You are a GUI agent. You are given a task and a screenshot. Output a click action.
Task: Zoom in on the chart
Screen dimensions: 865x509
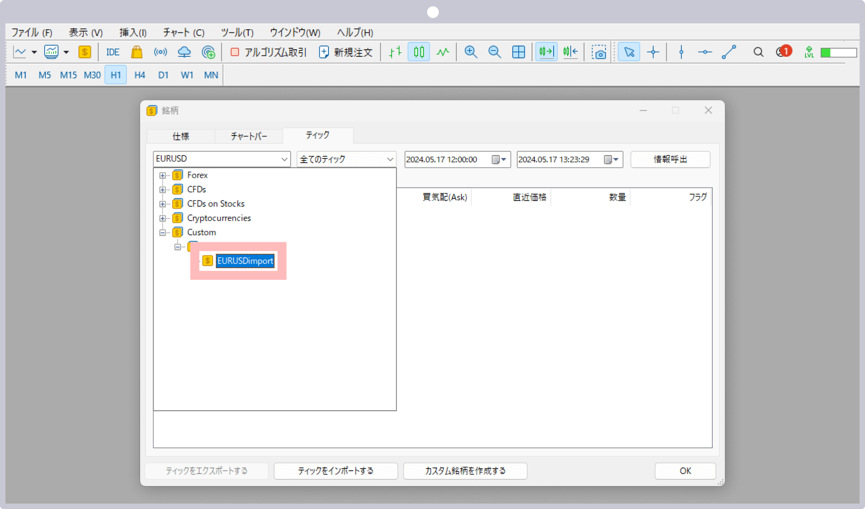coord(471,52)
